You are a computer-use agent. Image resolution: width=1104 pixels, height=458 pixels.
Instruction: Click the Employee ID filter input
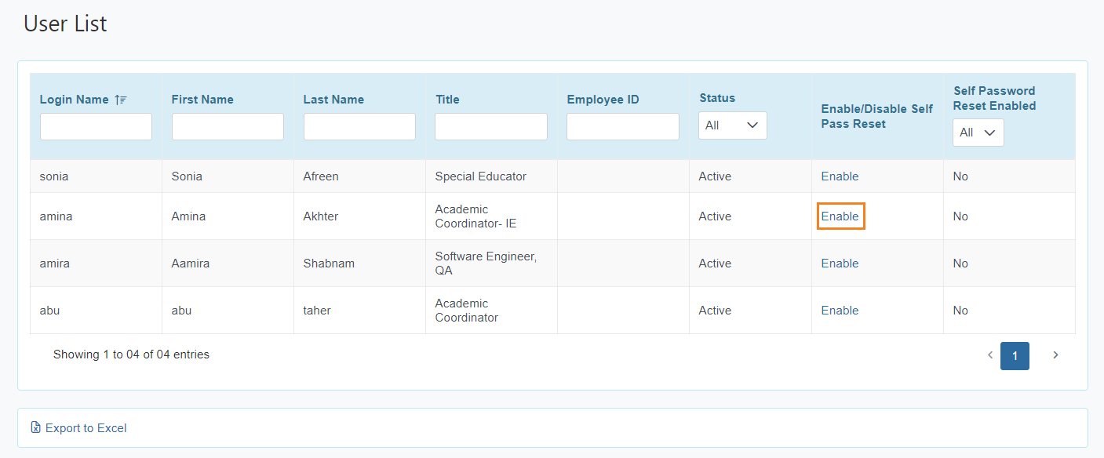pos(623,126)
